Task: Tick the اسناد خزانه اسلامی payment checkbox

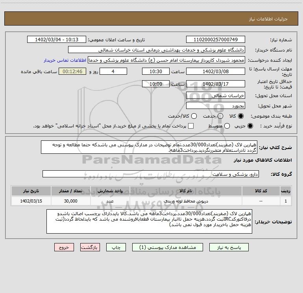Action: point(191,126)
